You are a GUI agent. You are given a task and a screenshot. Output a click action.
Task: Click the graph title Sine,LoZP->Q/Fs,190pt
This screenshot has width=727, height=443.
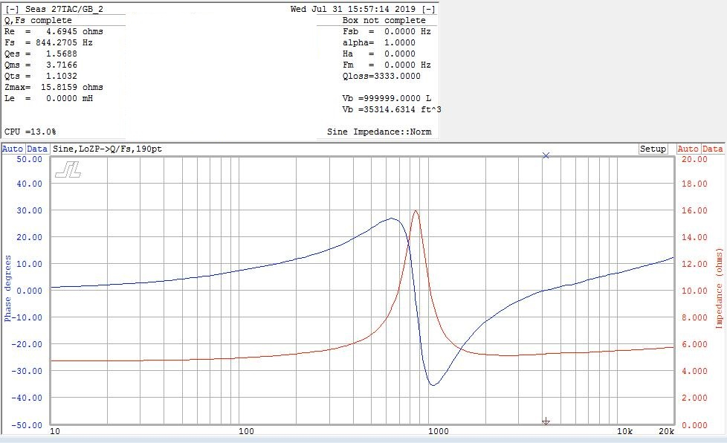coord(107,149)
